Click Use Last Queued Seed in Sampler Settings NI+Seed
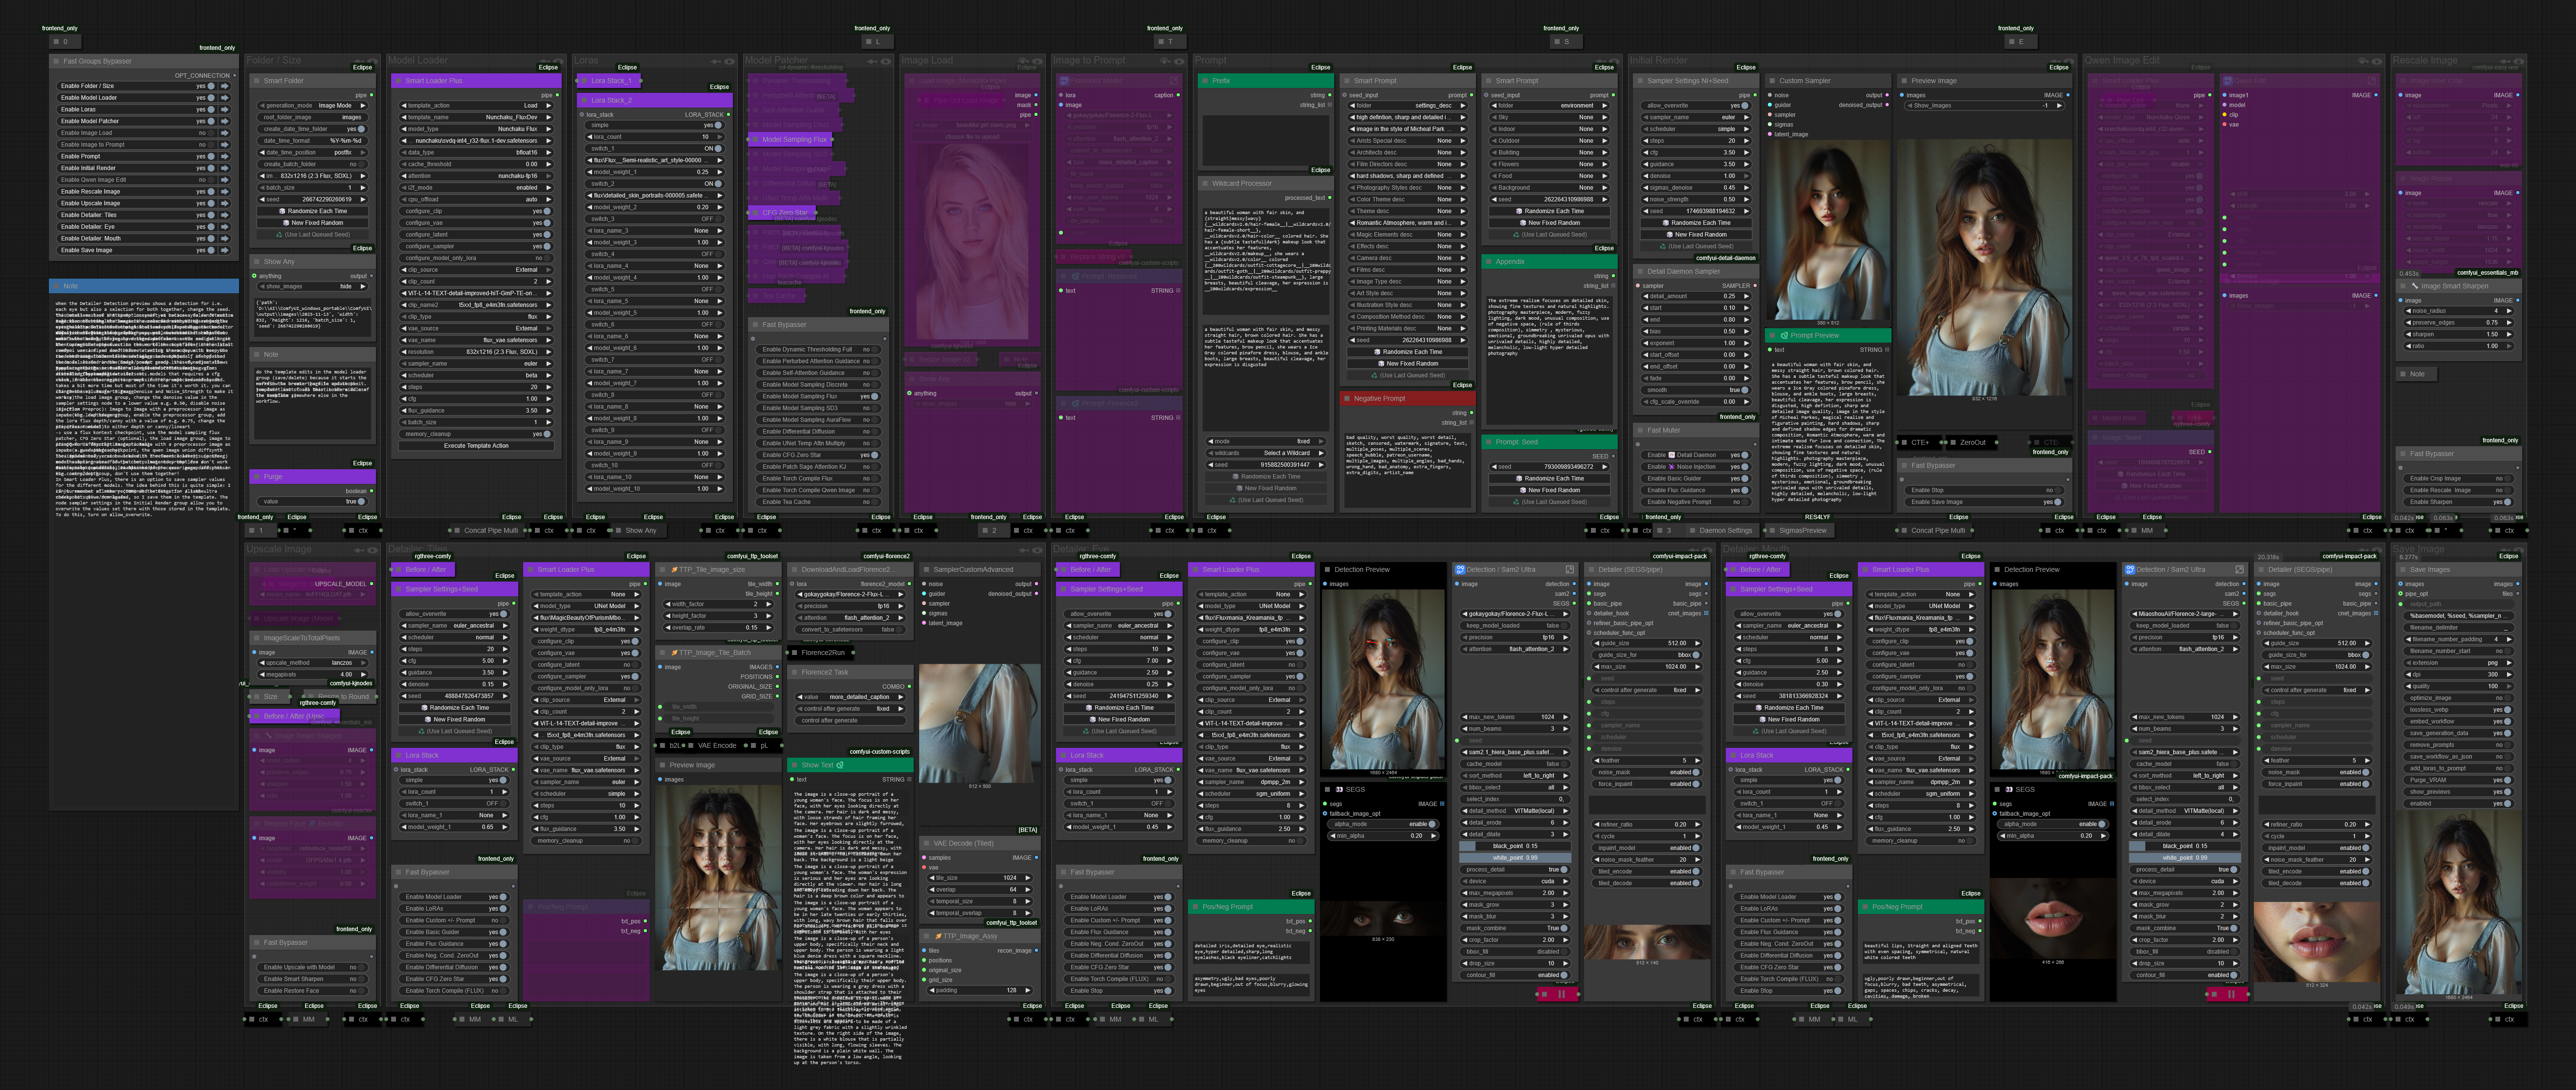Viewport: 2576px width, 1090px height. point(1697,246)
